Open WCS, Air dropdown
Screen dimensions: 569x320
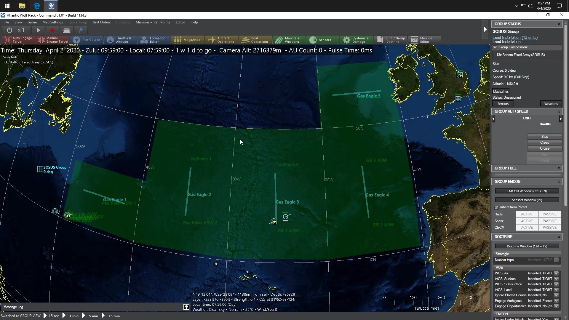point(556,273)
